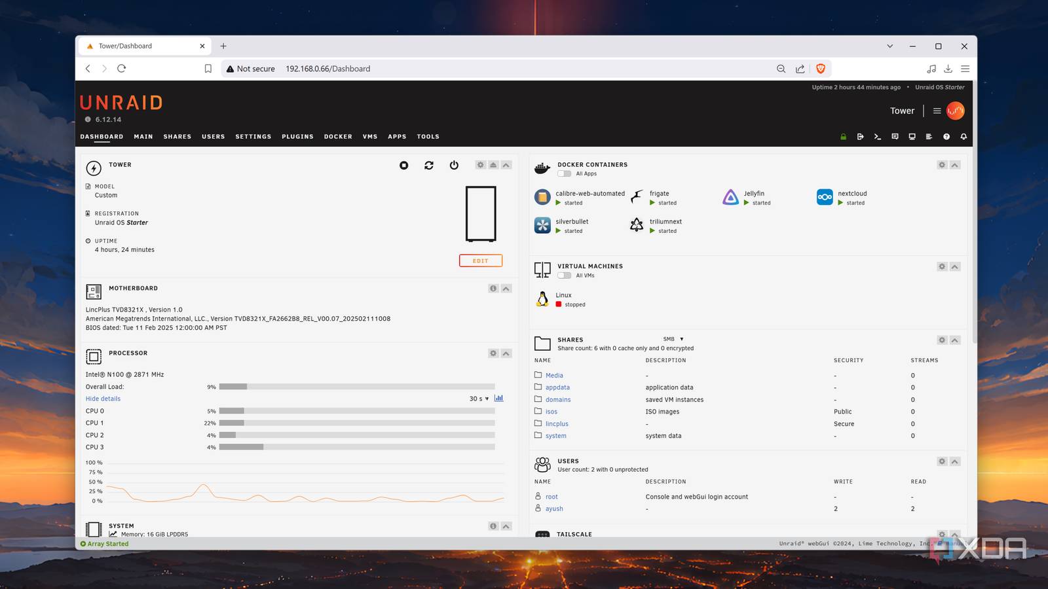The width and height of the screenshot is (1048, 589).
Task: Collapse the Processor panel
Action: click(x=506, y=353)
